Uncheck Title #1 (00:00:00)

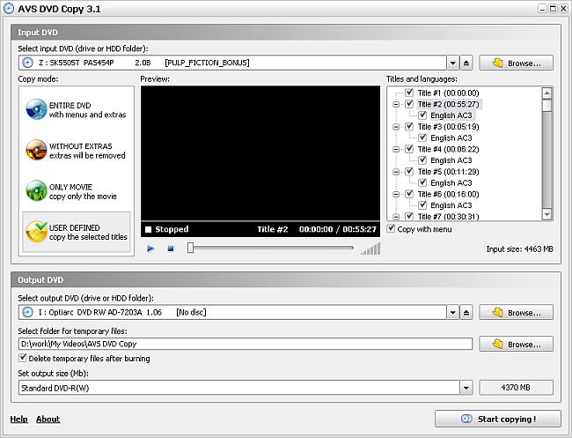[x=409, y=93]
